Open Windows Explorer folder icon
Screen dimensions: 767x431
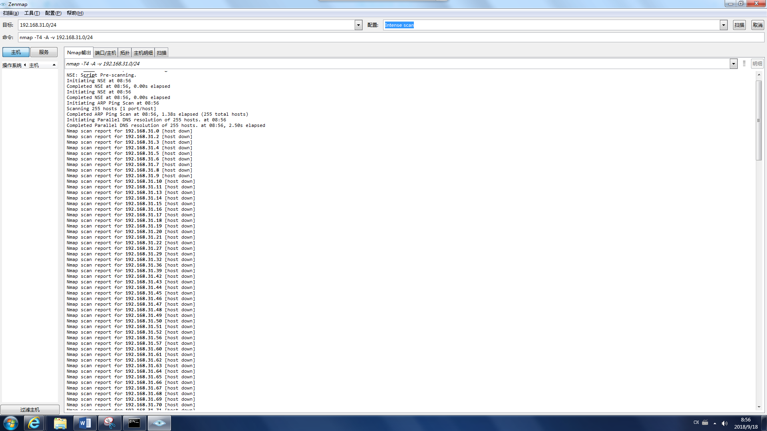coord(60,423)
